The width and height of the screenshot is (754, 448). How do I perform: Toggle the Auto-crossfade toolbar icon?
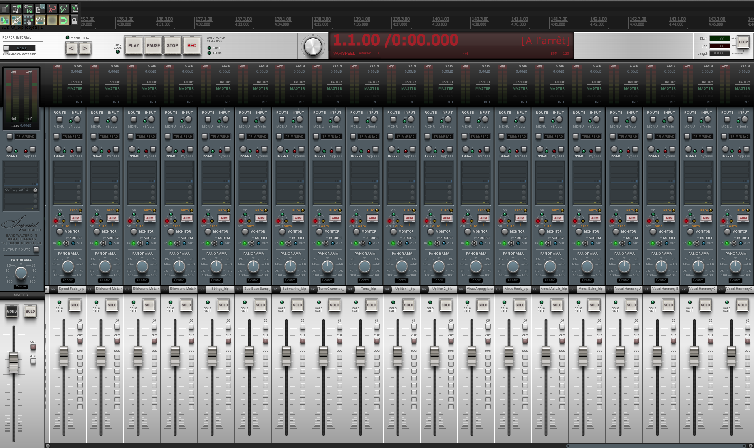coord(5,20)
